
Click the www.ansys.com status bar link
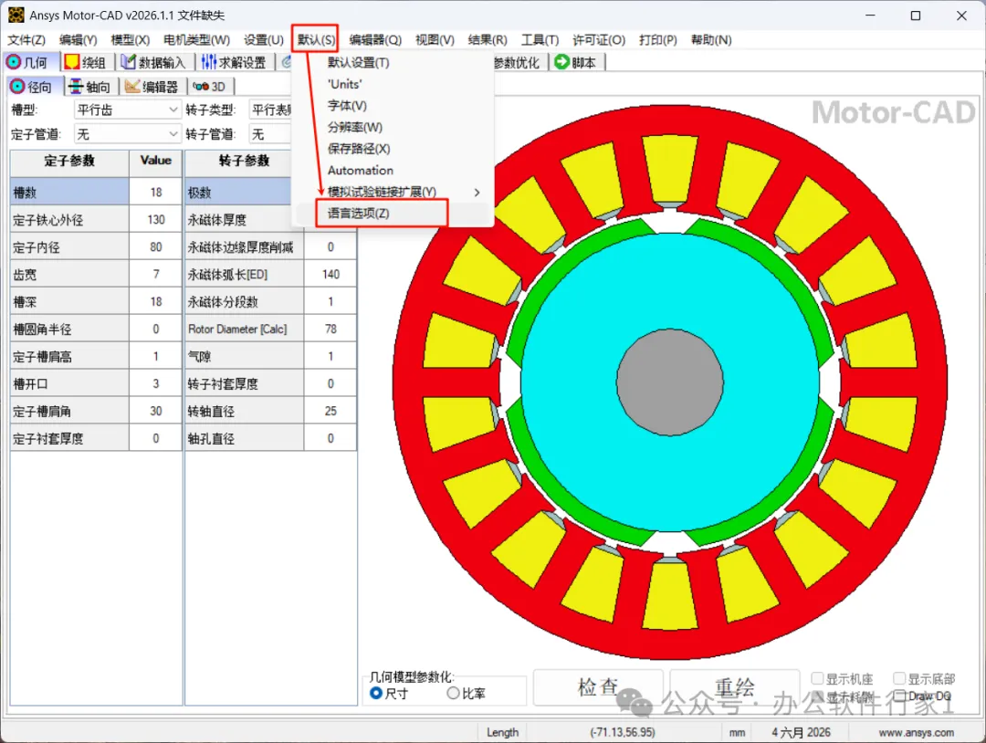point(917,732)
